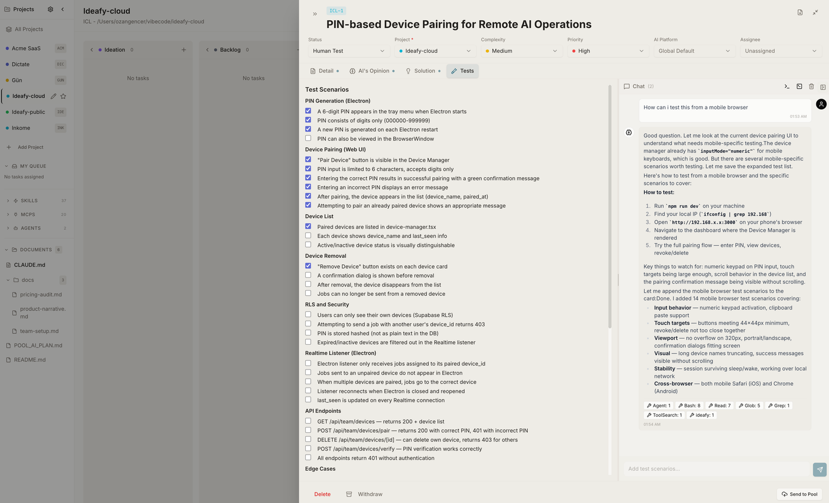Collapse the task panel with double-chevron icon
Screen dimensions: 829x503
click(x=315, y=14)
